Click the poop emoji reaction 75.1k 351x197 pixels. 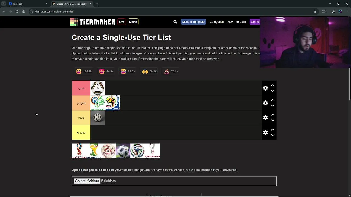[171, 71]
